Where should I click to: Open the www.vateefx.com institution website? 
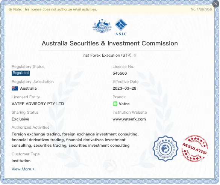(129, 119)
